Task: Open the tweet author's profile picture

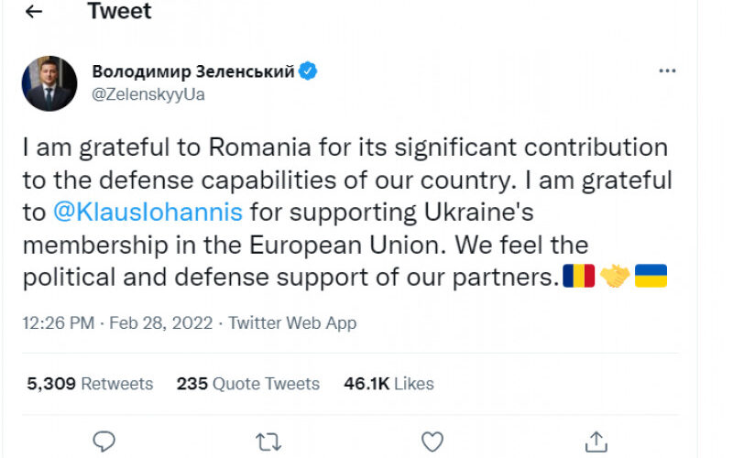Action: (x=49, y=83)
